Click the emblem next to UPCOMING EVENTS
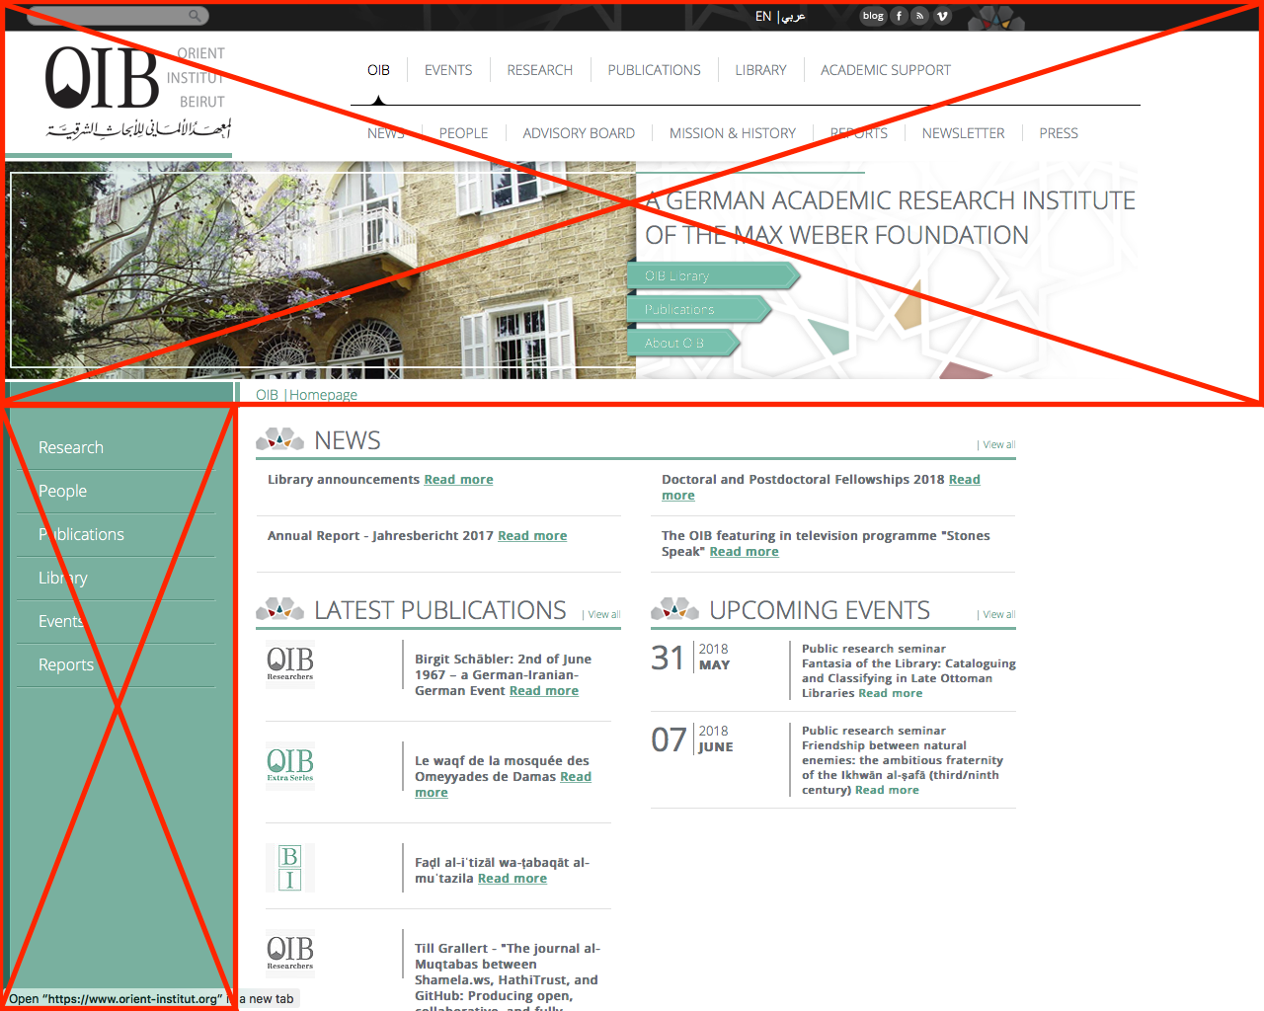1264x1011 pixels. click(x=674, y=609)
